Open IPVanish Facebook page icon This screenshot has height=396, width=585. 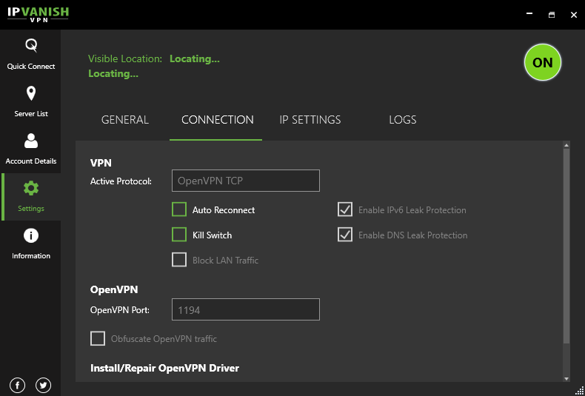[18, 385]
